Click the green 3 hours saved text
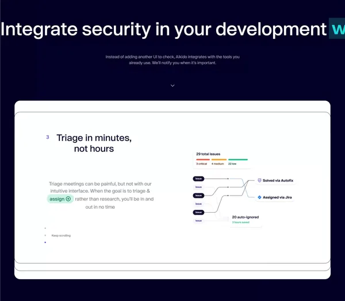345x301 pixels. point(241,222)
